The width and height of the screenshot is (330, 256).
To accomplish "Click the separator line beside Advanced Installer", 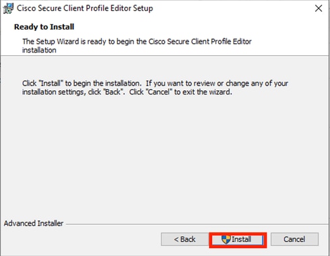I will pyautogui.click(x=197, y=224).
